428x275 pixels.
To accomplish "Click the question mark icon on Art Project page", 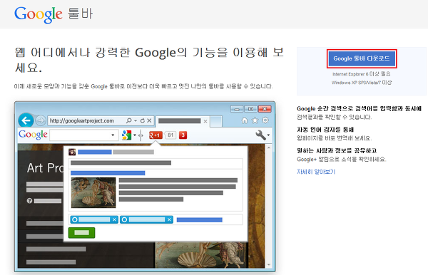I will coord(29,201).
